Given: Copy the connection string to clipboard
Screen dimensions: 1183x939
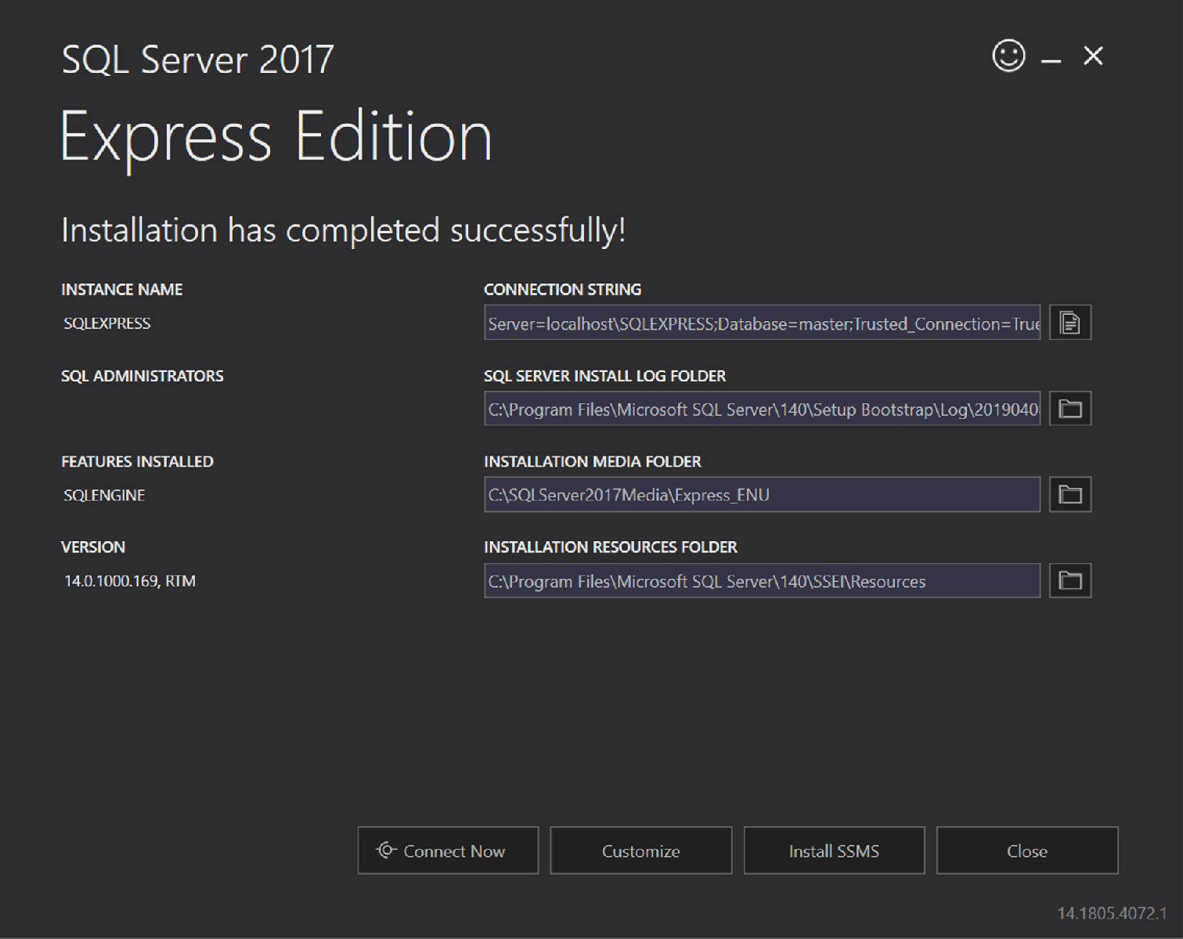Looking at the screenshot, I should tap(1069, 322).
